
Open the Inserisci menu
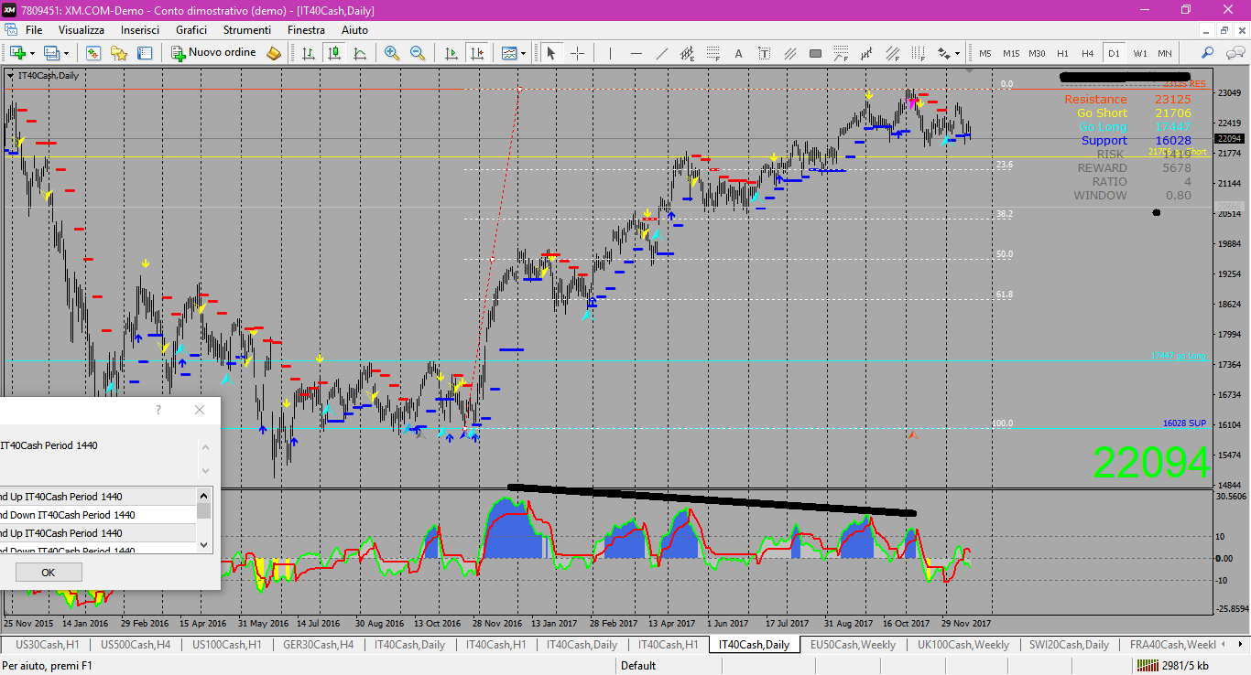click(x=140, y=30)
